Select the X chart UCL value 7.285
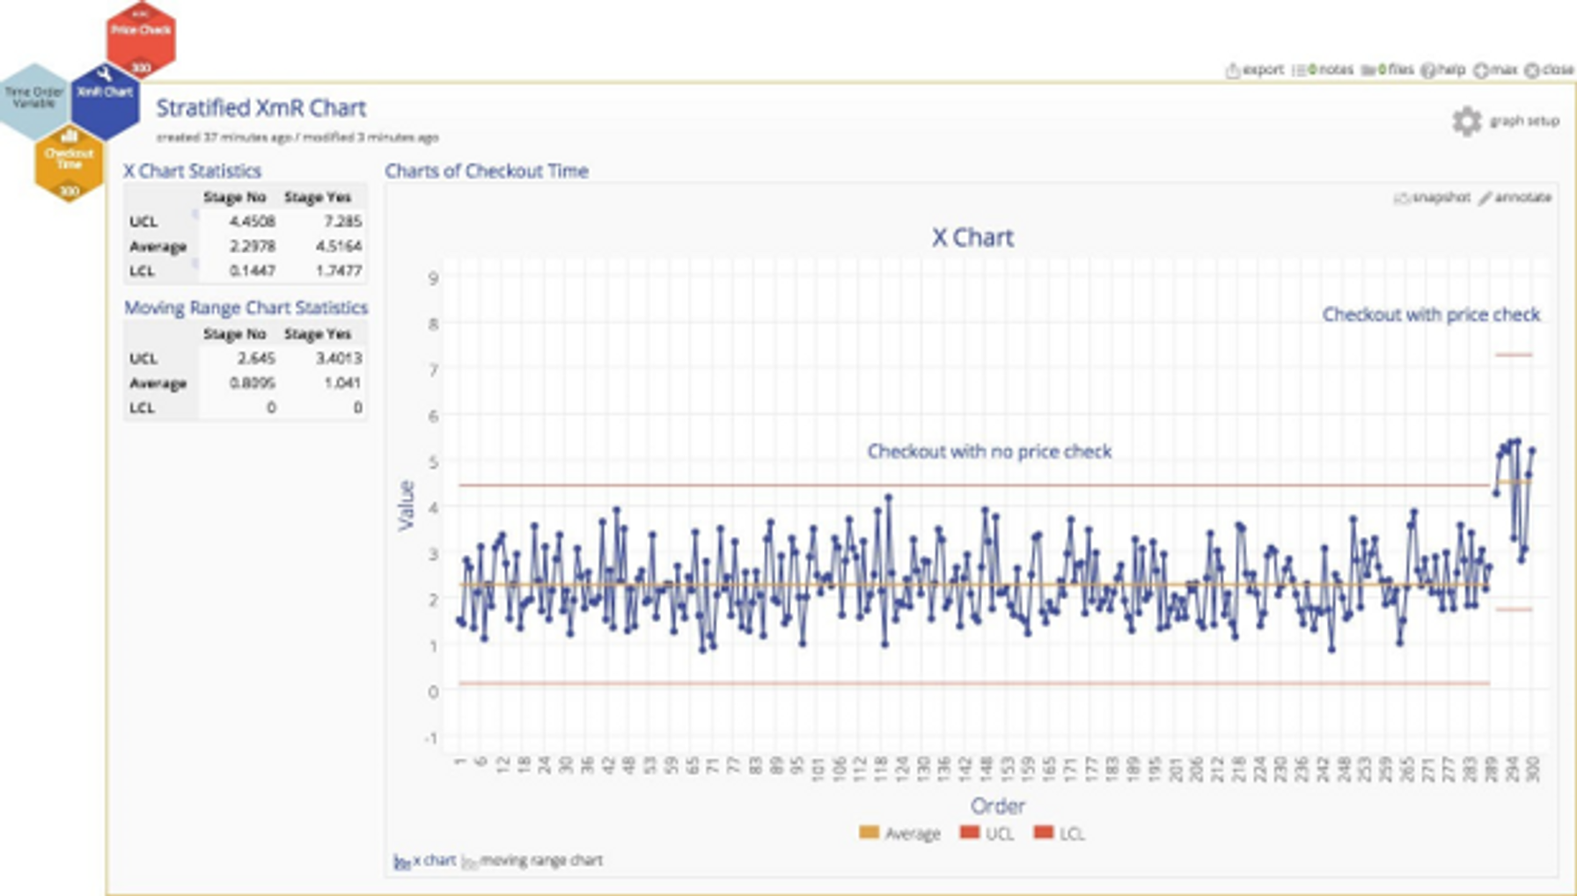This screenshot has height=896, width=1577. (342, 222)
